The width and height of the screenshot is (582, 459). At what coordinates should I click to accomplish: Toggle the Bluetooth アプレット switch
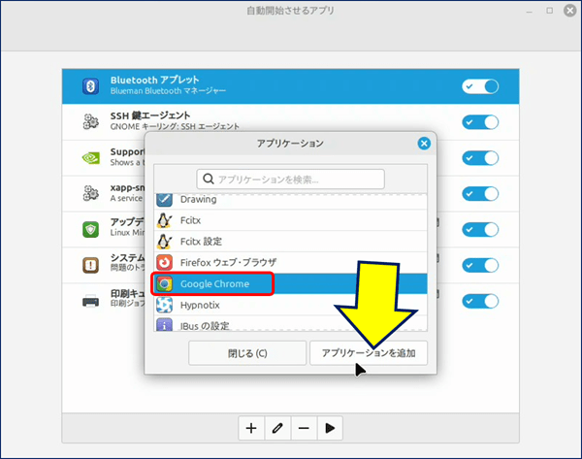click(x=480, y=86)
